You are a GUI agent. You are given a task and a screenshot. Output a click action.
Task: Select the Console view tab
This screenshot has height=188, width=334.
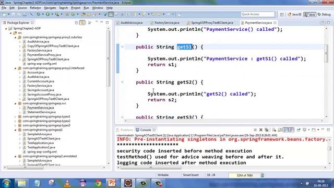[x=144, y=130]
